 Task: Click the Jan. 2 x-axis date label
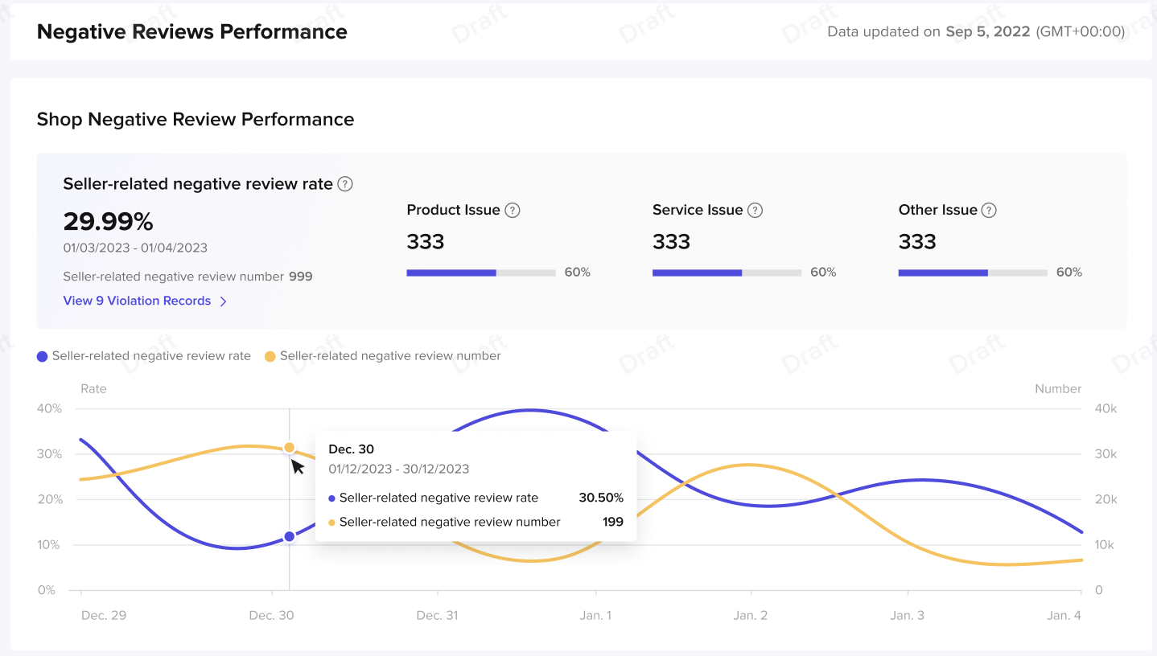(x=751, y=616)
